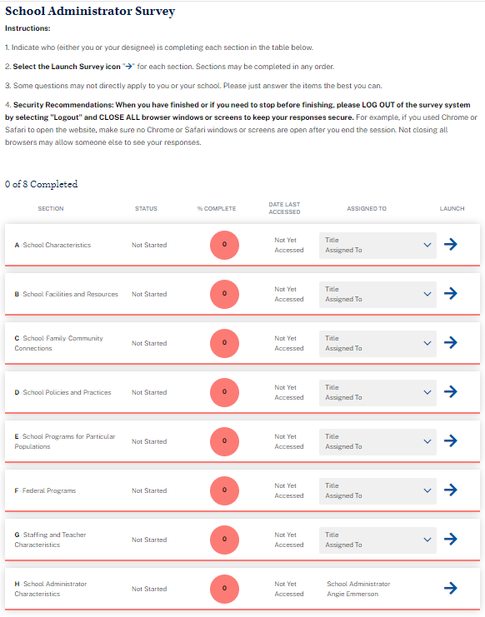Click the percent complete circle for Section H
This screenshot has height=617, width=485.
click(224, 589)
